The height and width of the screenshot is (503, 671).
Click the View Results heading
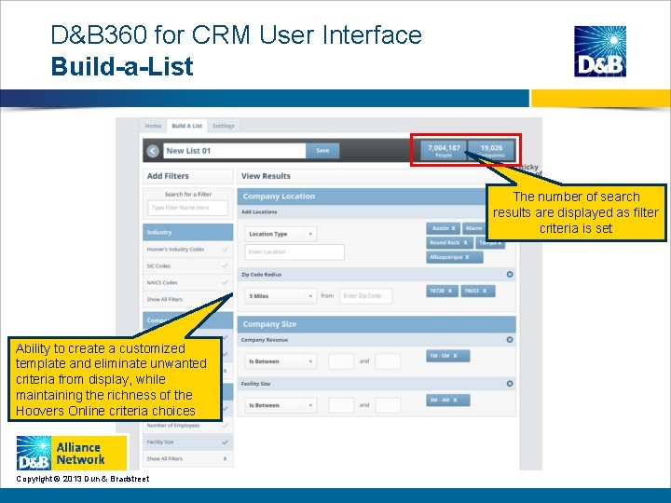pos(266,176)
